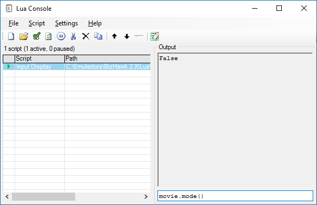Remove script with the black X icon

click(85, 36)
